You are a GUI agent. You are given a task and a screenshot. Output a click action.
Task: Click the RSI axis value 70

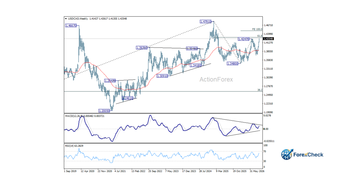tap(265, 152)
